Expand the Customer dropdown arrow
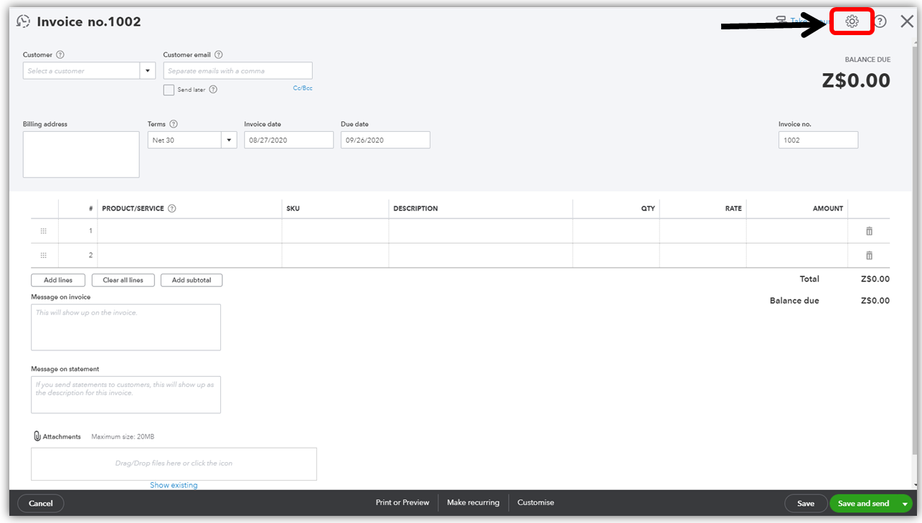Image resolution: width=922 pixels, height=523 pixels. pos(148,71)
